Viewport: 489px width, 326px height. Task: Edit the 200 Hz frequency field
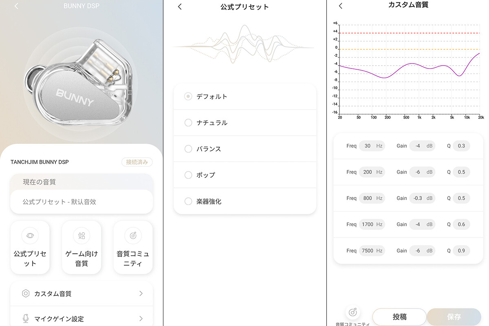pos(372,172)
